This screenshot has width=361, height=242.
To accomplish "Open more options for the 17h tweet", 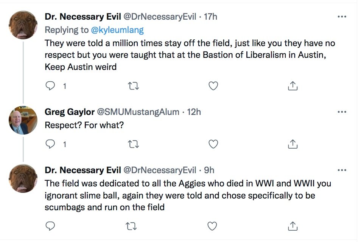I will 342,17.
